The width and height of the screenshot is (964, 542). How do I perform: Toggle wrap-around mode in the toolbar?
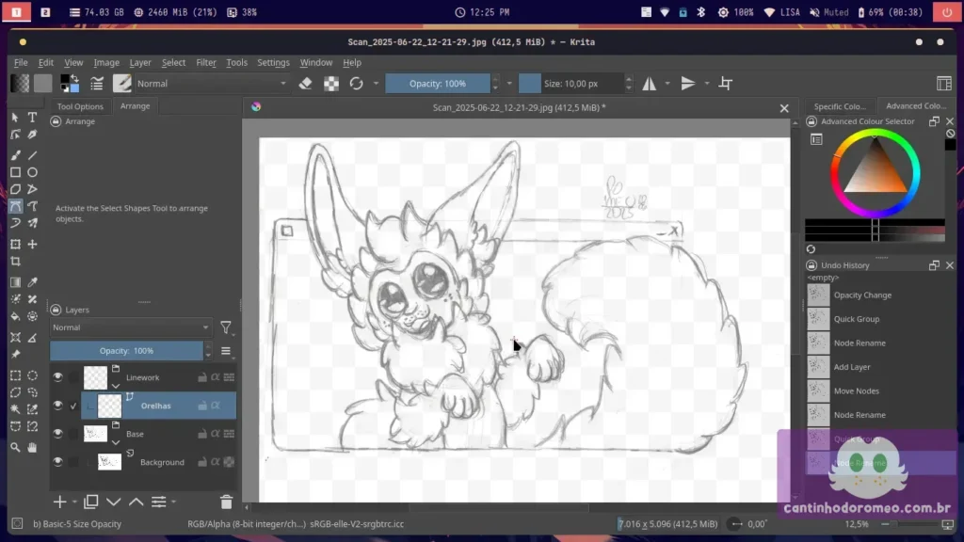726,84
